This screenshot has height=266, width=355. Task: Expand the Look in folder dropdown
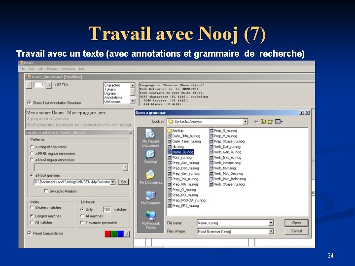246,122
